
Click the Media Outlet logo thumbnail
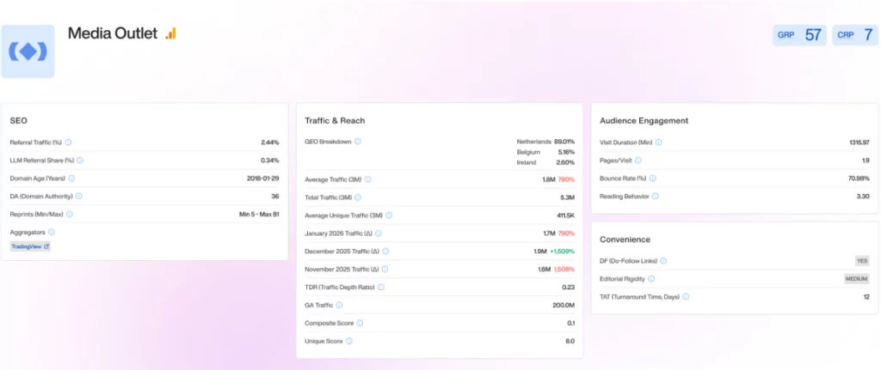[x=28, y=52]
